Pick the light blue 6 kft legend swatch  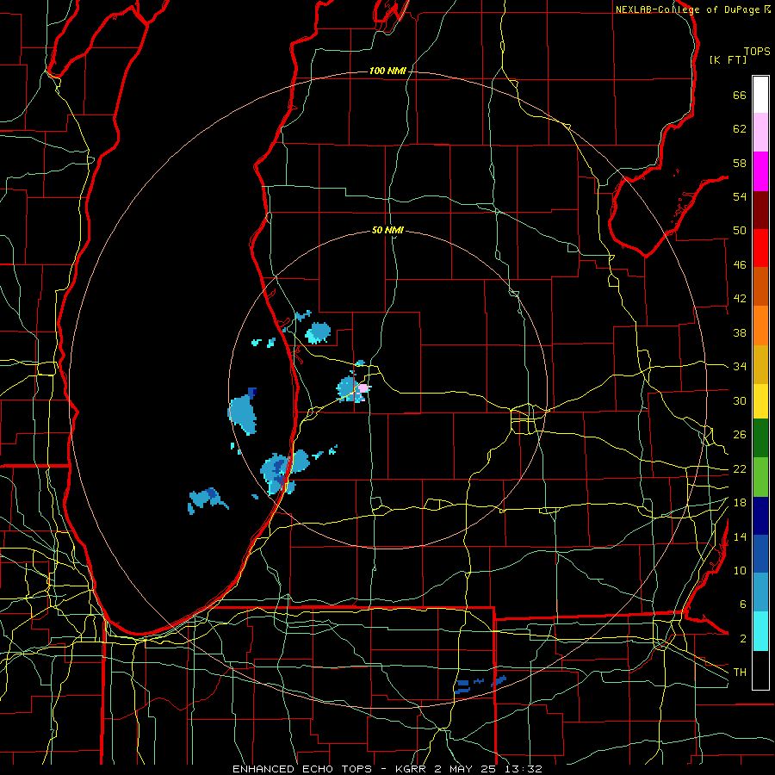pyautogui.click(x=760, y=592)
